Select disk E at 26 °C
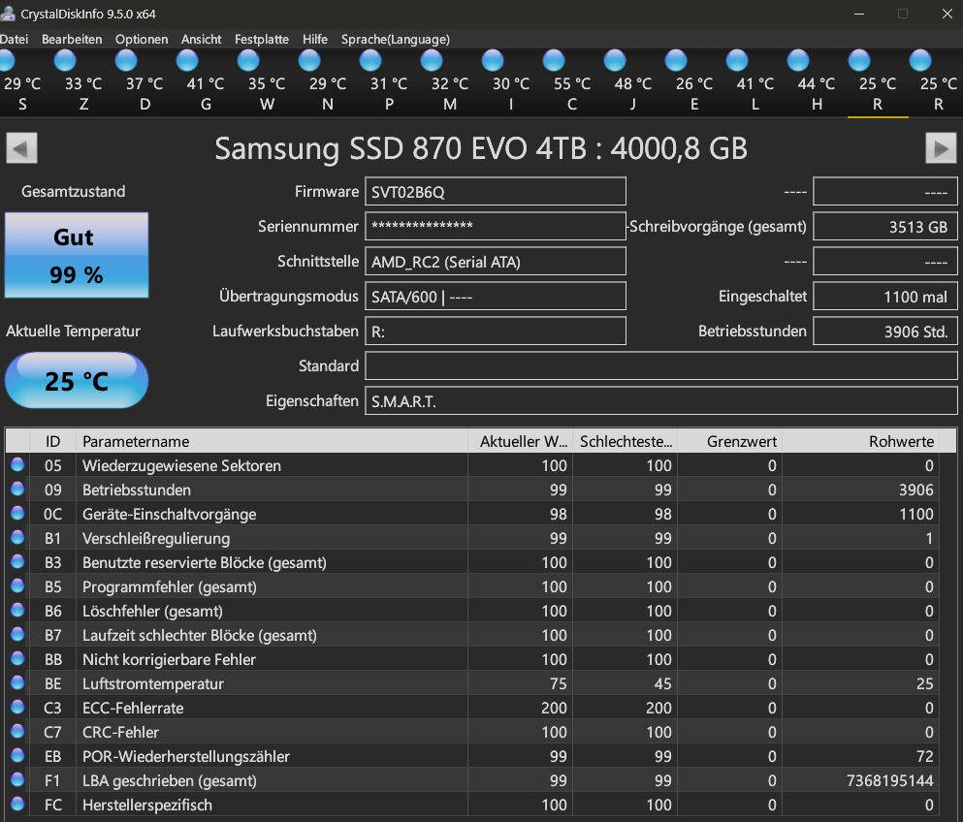Viewport: 963px width, 822px height. point(694,82)
